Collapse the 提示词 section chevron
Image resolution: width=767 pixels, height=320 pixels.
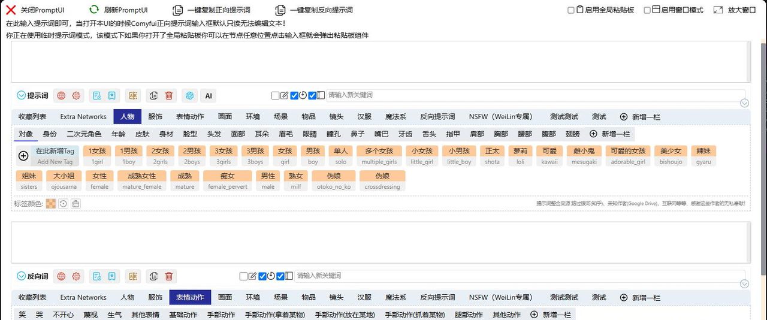coord(21,95)
